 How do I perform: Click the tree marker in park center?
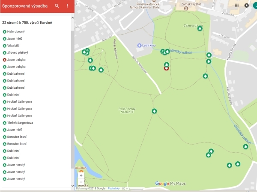coord(154,111)
